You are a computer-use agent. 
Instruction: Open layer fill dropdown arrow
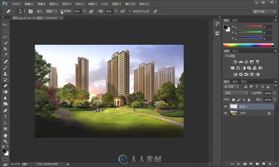[x=274, y=100]
